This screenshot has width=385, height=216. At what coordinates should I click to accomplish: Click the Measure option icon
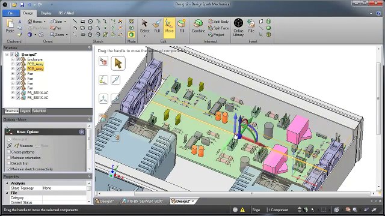(x=17, y=146)
